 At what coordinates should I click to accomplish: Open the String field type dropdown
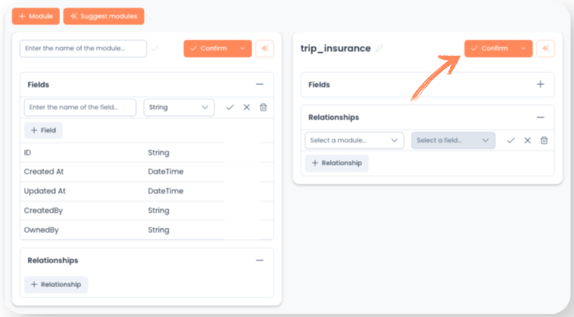(179, 107)
